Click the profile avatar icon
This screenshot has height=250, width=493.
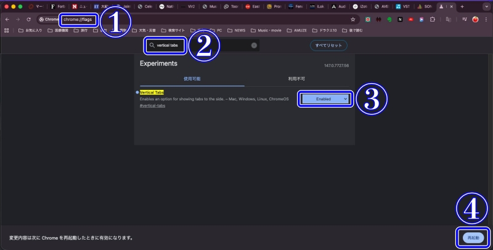(475, 19)
